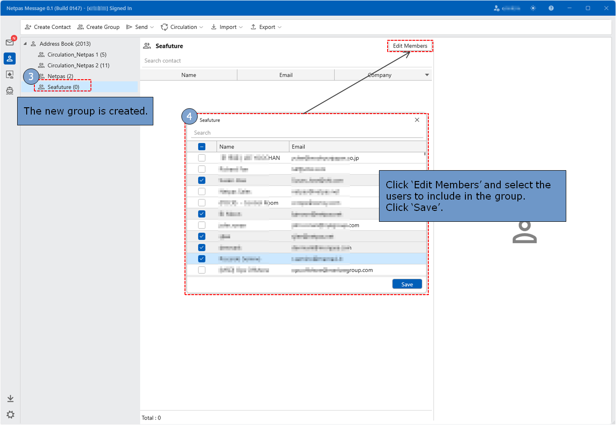This screenshot has height=425, width=616.
Task: Click the Search field in the Seafuture dialog
Action: [x=307, y=133]
